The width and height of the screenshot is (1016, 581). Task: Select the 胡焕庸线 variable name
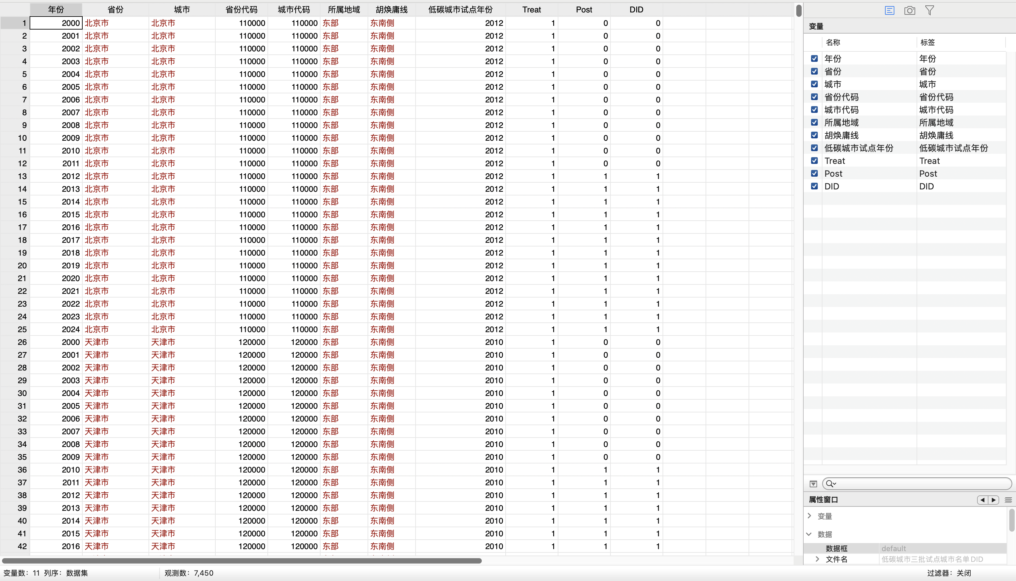point(841,135)
